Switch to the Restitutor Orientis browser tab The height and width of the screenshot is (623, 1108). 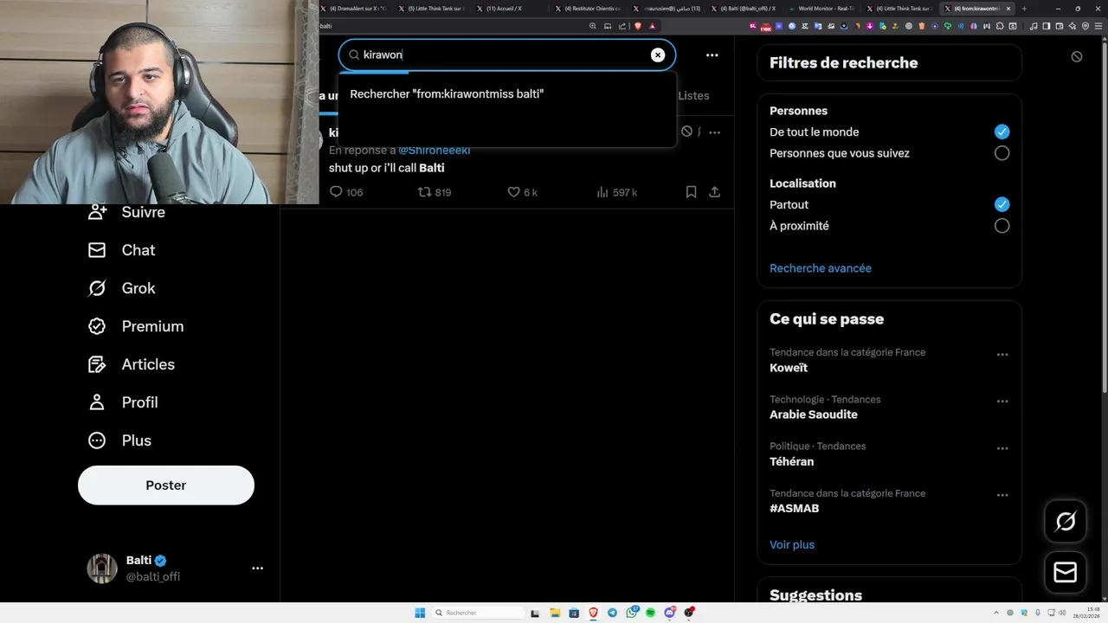[587, 8]
